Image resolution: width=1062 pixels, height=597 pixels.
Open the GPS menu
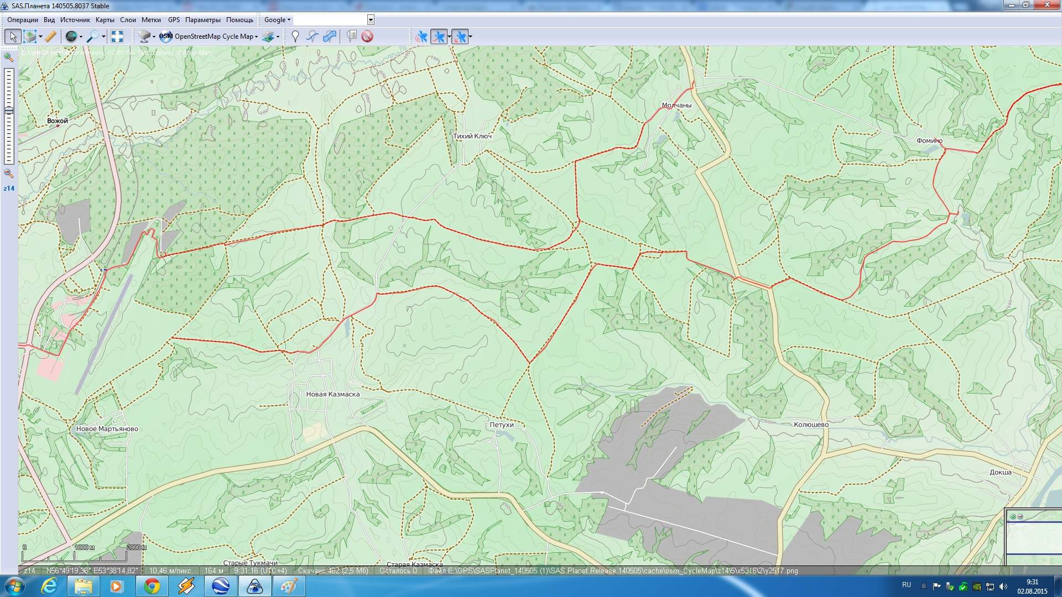click(174, 20)
